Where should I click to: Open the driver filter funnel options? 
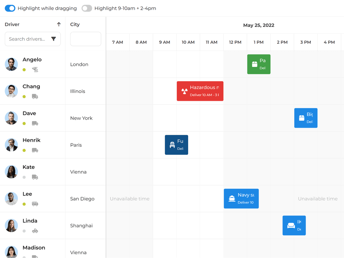53,39
